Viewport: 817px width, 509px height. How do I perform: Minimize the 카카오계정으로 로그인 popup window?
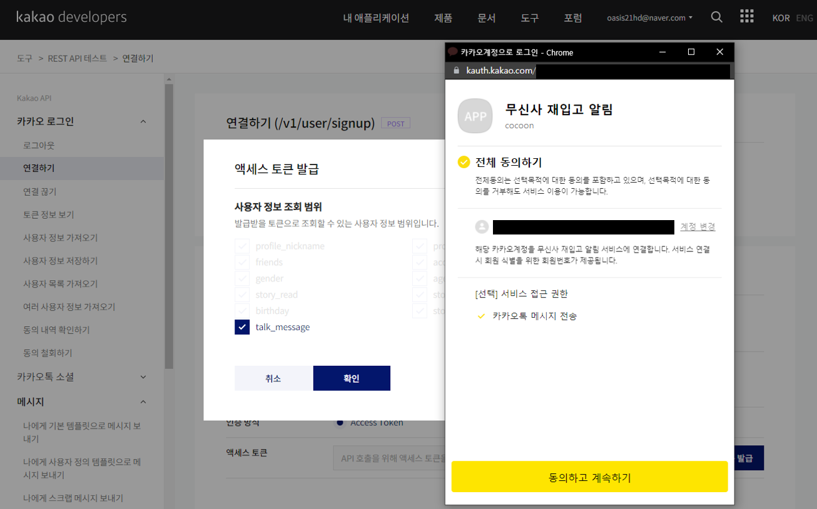coord(662,52)
